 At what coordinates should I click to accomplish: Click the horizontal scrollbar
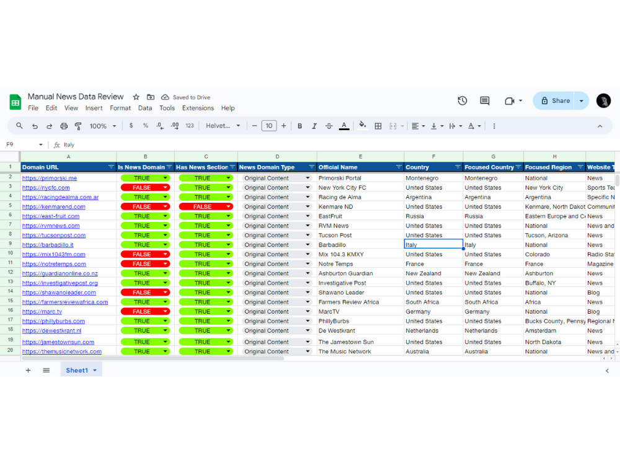point(153,358)
